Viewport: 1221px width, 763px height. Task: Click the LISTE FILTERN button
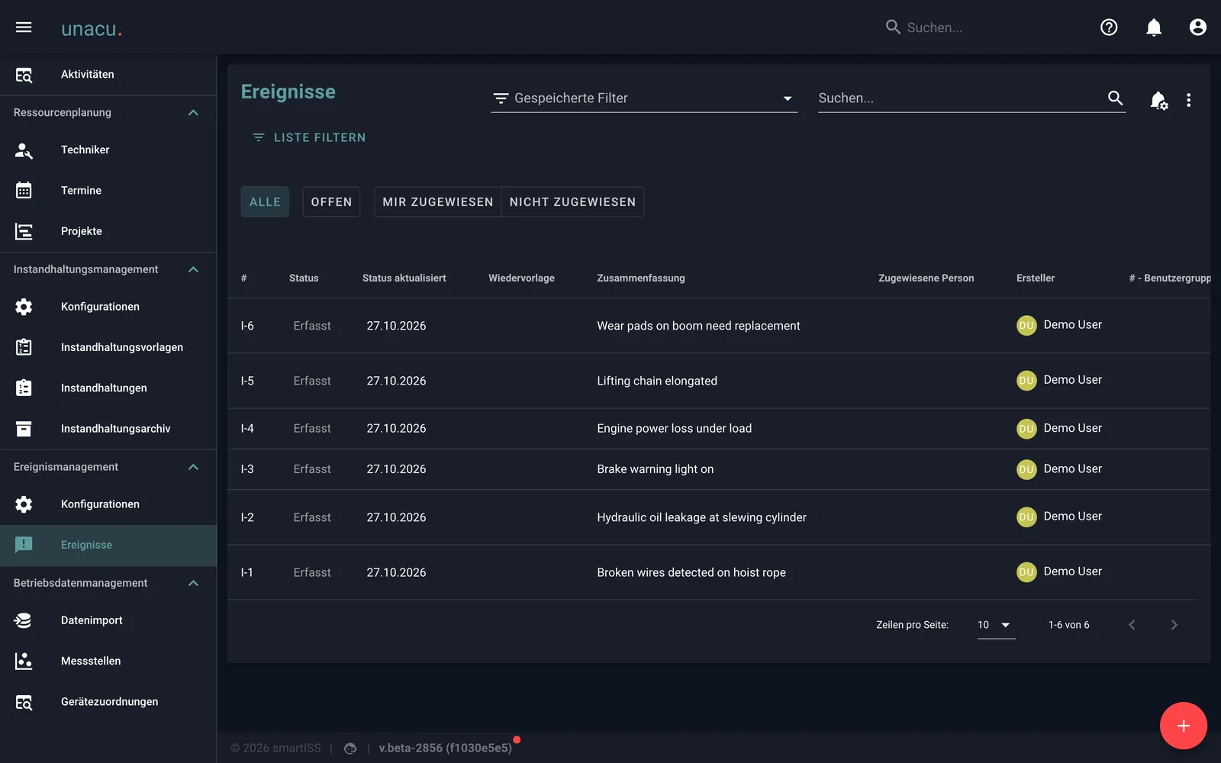(x=309, y=137)
